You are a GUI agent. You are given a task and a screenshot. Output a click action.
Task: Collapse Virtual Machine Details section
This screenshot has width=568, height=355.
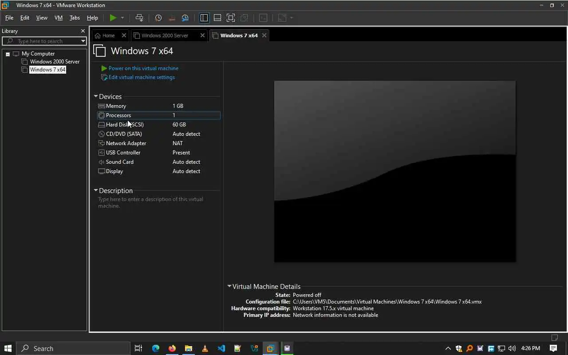coord(229,286)
